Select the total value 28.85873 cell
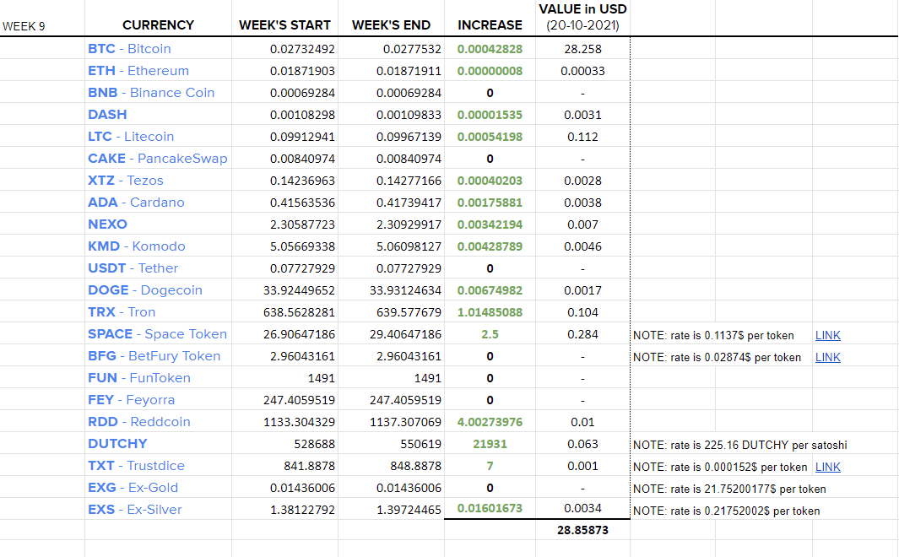The width and height of the screenshot is (899, 557). coord(582,530)
